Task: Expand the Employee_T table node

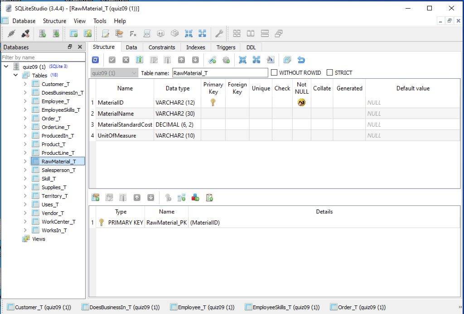Action: (x=25, y=101)
